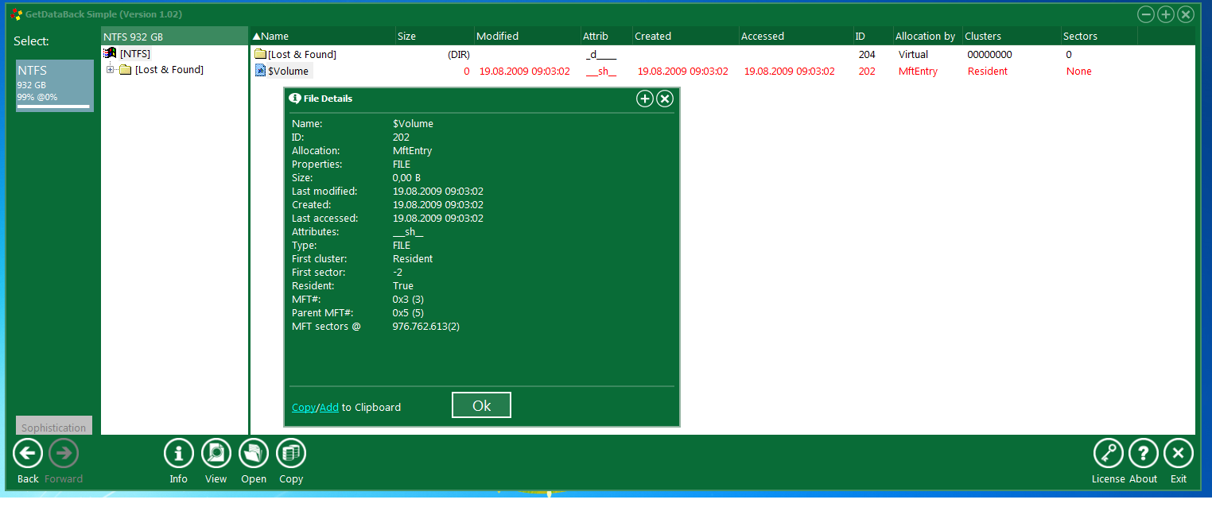Expand the [Lost & Found] tree node

tap(110, 70)
